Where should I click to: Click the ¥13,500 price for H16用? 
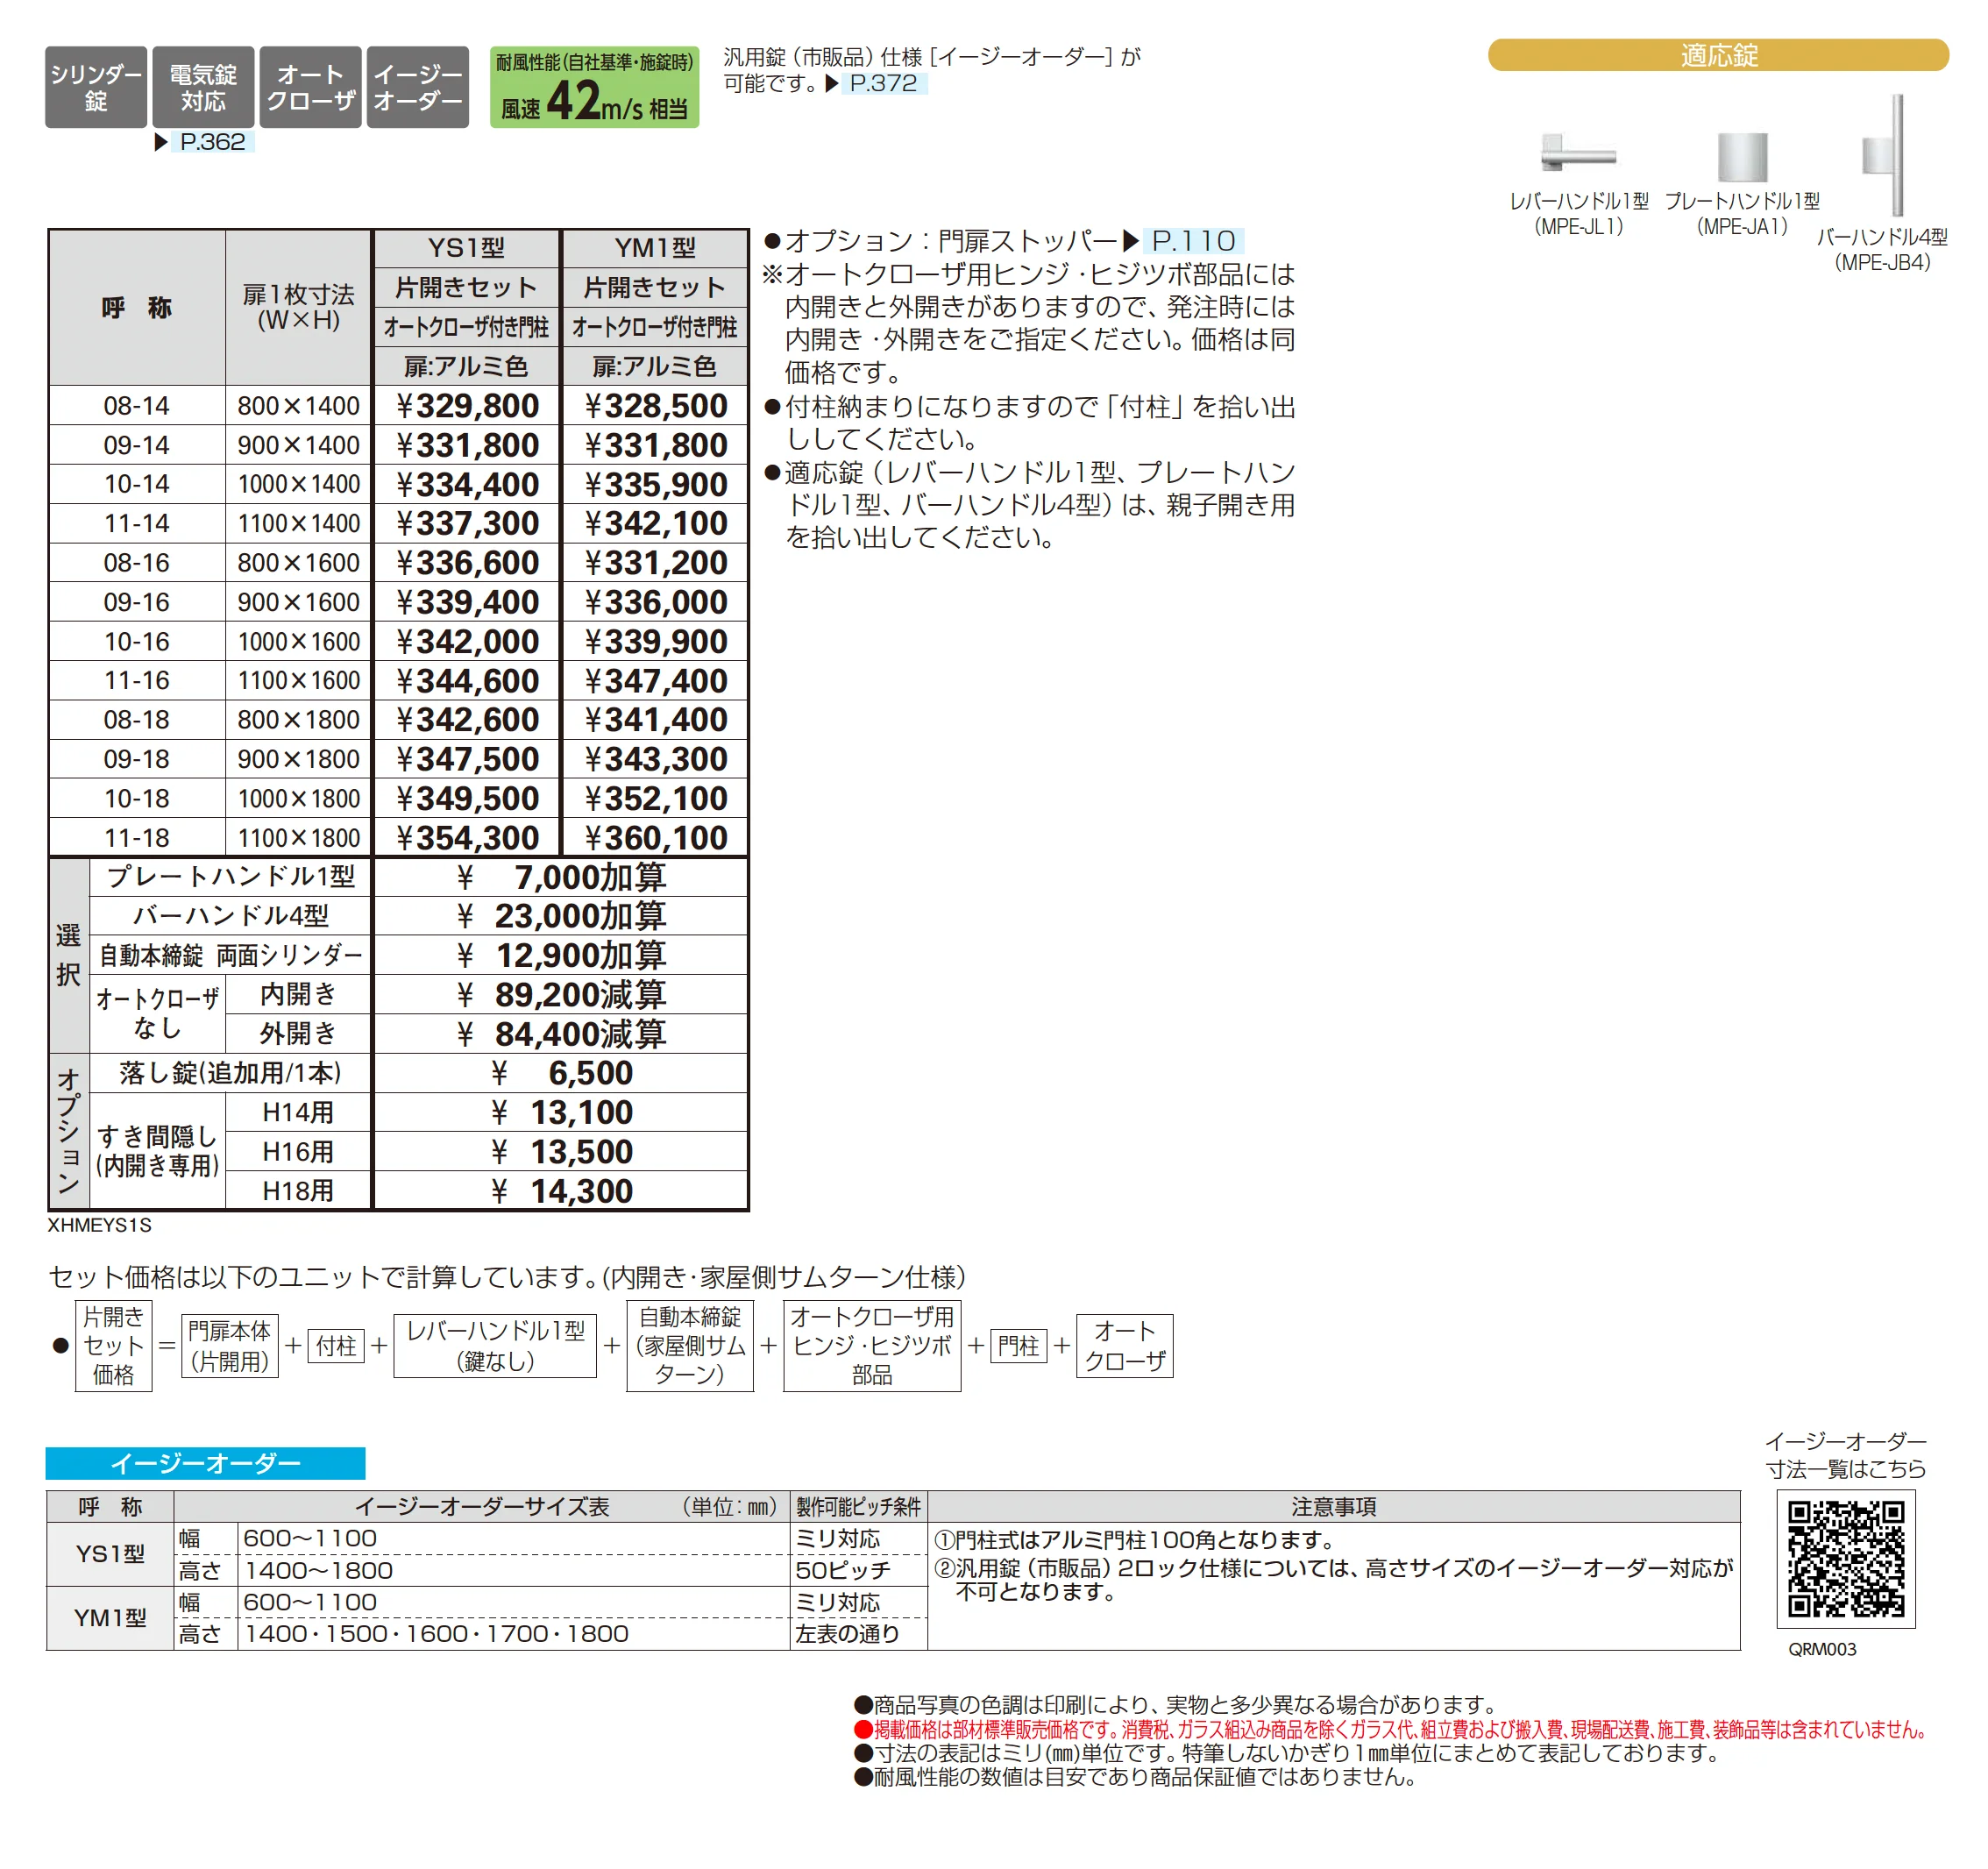560,1152
